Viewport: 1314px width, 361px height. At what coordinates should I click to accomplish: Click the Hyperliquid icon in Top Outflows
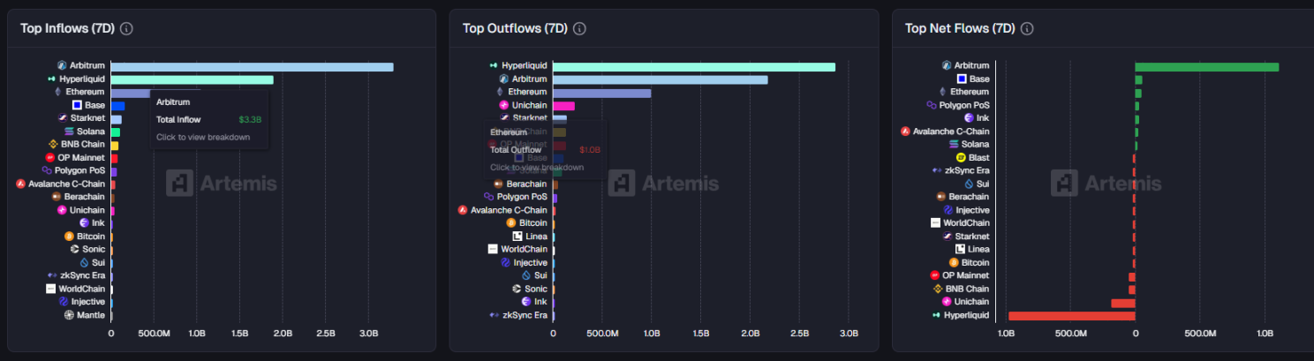coord(494,66)
